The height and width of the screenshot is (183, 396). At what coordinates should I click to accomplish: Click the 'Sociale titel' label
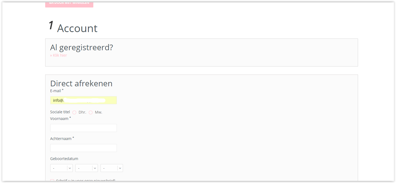pos(60,112)
